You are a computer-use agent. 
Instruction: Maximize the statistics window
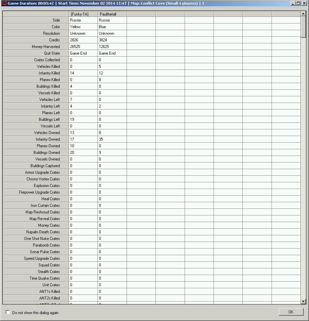pos(299,3)
